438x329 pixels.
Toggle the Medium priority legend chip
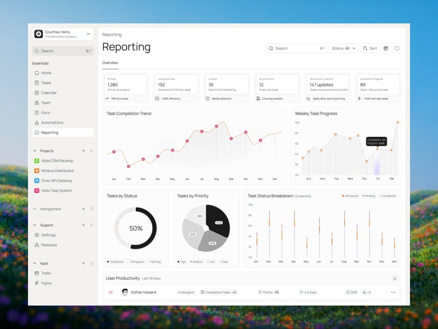coord(197,262)
